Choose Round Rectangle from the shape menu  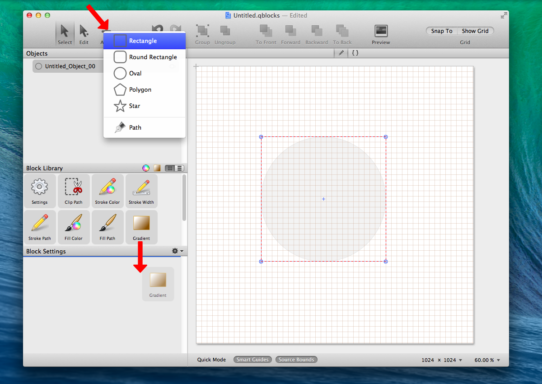point(145,57)
